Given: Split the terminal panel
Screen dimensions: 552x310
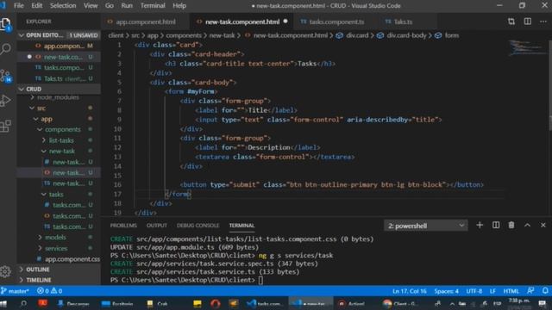Looking at the screenshot, I should (x=496, y=226).
